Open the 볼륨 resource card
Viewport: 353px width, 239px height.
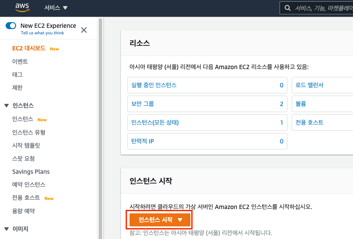pyautogui.click(x=323, y=104)
